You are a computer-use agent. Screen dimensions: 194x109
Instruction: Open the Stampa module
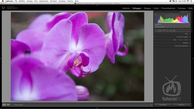coord(182,8)
